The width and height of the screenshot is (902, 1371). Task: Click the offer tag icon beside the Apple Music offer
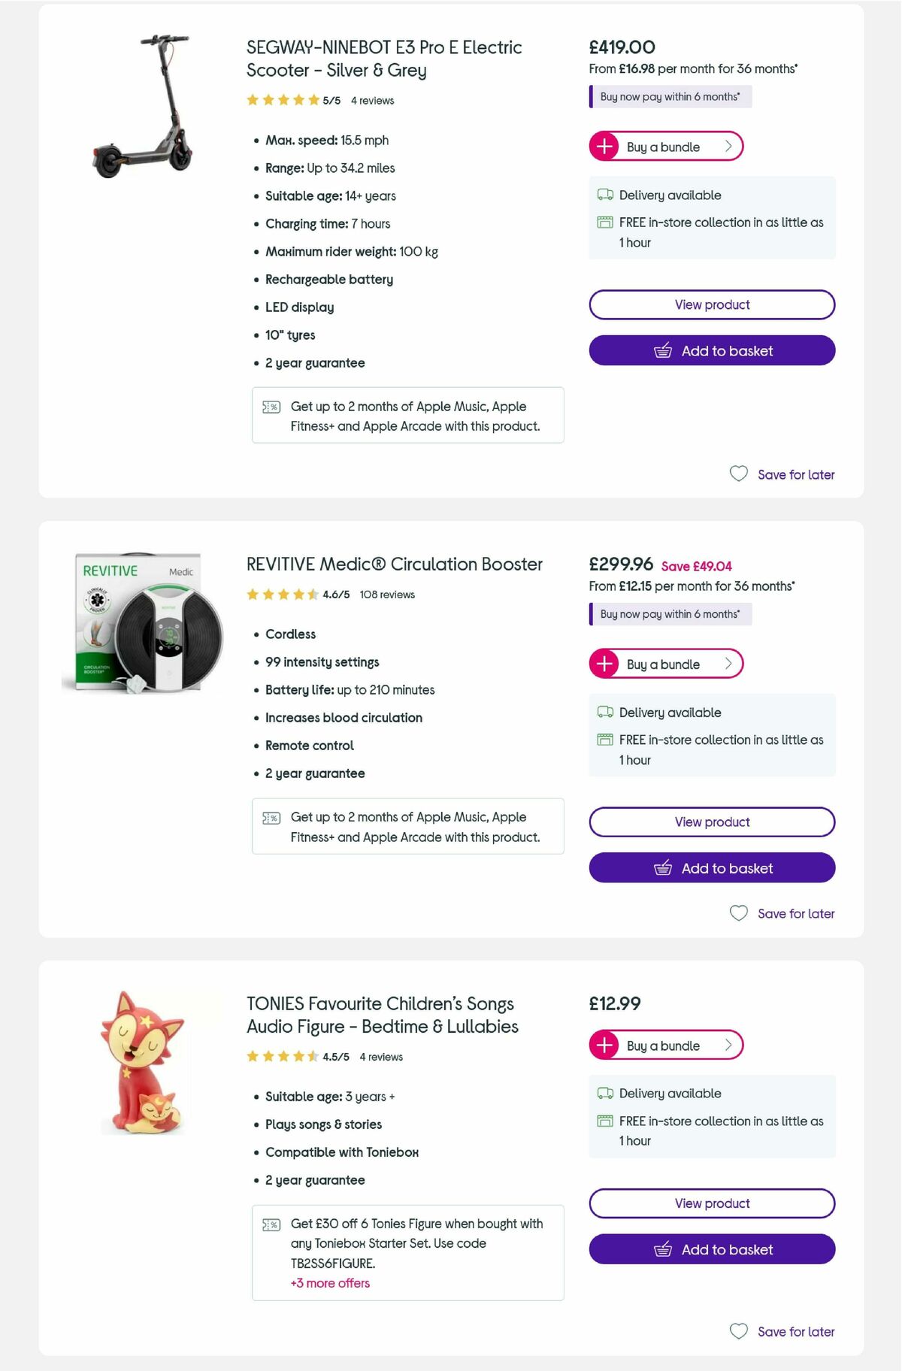click(271, 406)
